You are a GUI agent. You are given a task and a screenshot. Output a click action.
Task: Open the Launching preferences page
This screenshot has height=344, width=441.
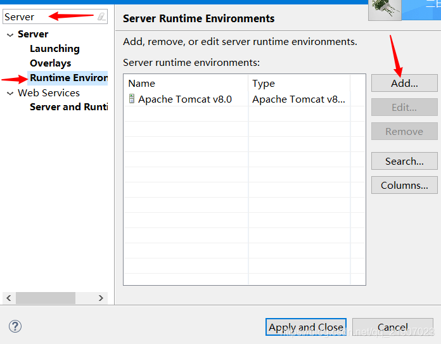pyautogui.click(x=54, y=49)
